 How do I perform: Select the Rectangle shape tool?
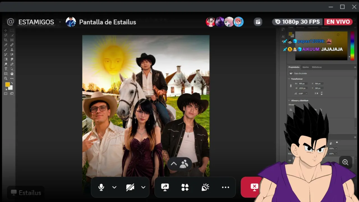[x=6, y=74]
